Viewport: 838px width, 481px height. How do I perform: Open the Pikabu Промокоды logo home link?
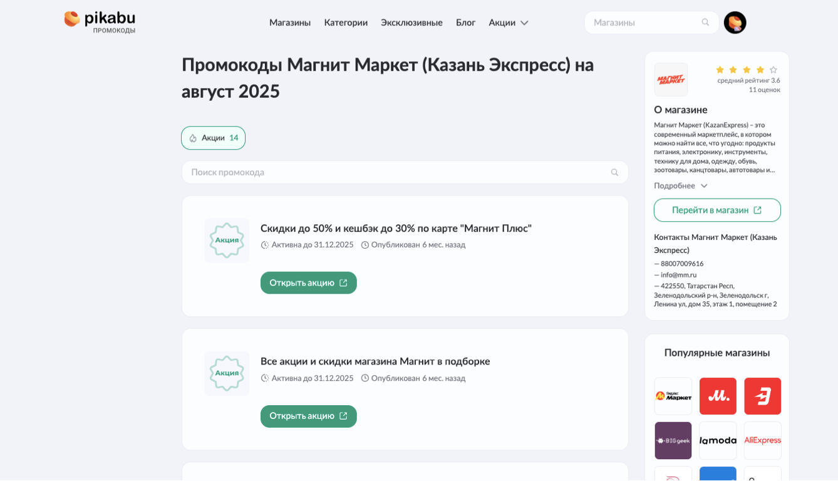coord(100,22)
